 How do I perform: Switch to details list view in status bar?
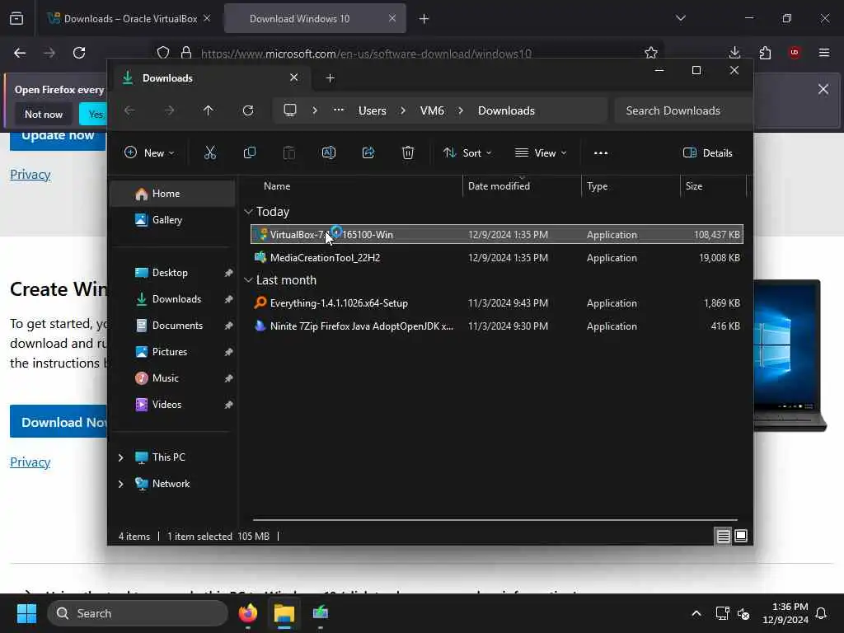pos(723,536)
